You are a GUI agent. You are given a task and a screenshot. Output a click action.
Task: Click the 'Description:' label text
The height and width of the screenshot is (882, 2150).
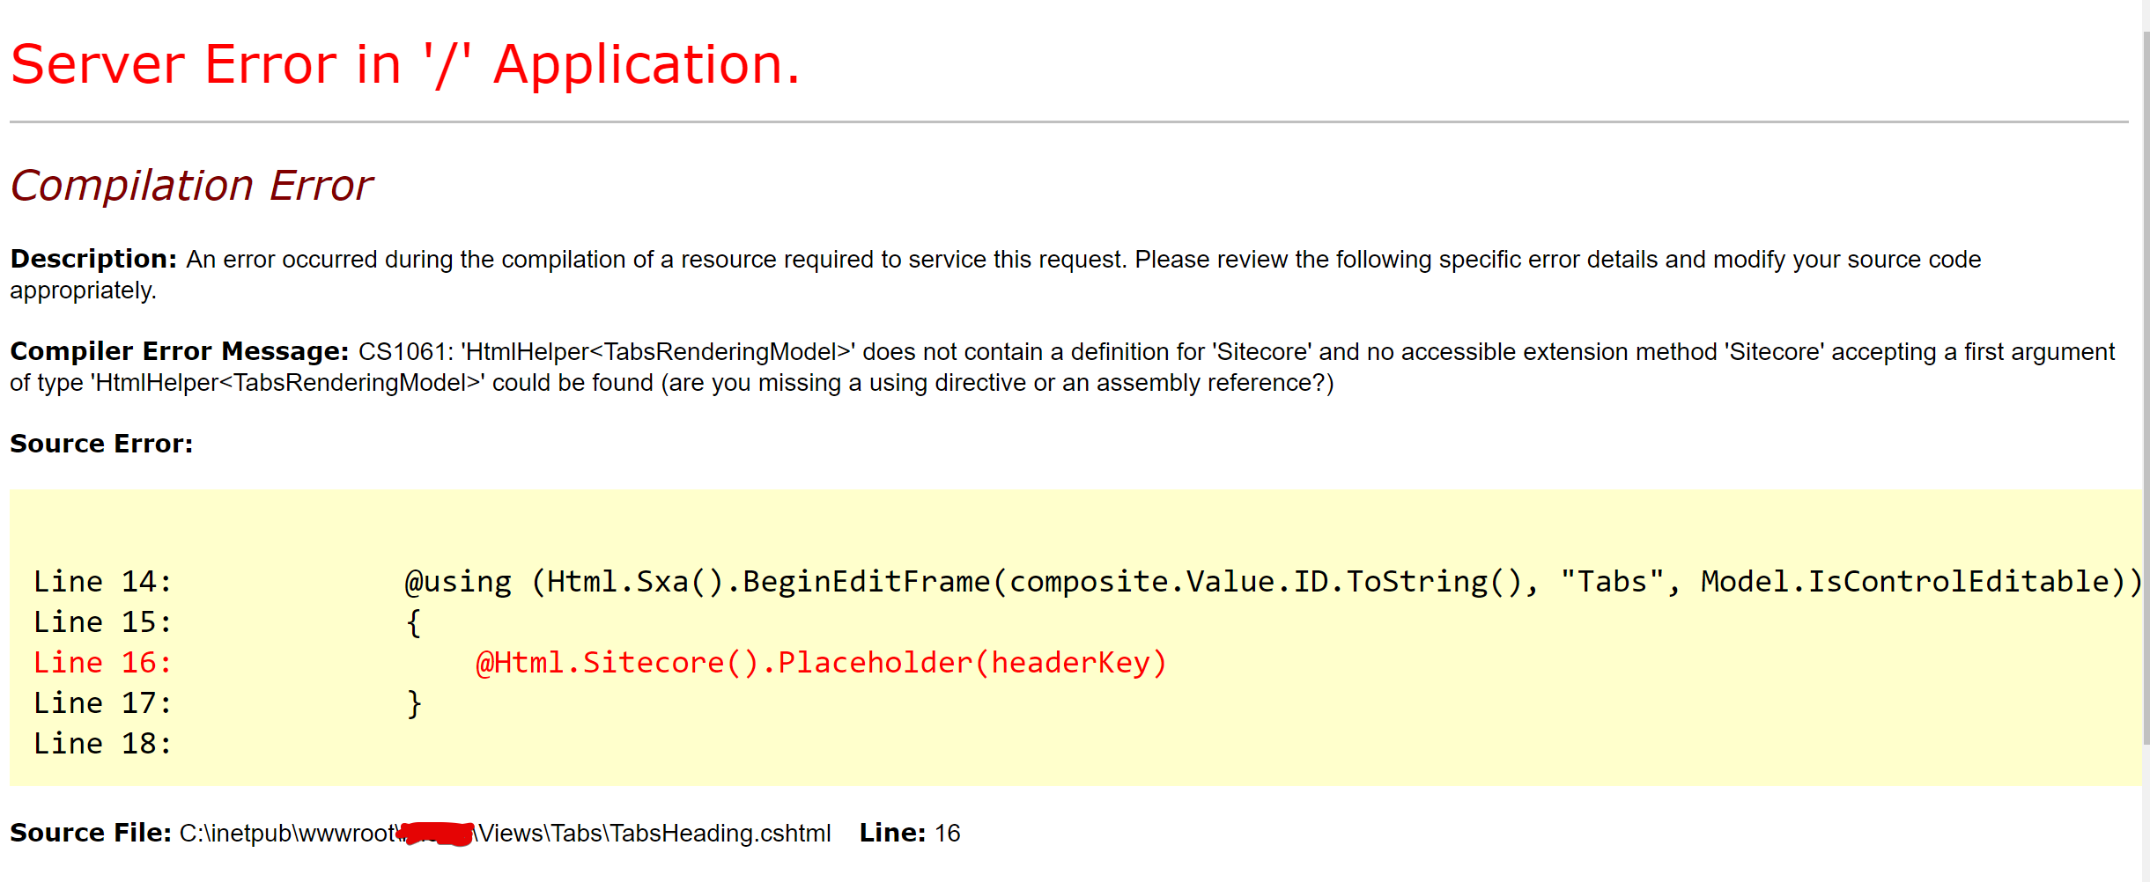tap(92, 259)
